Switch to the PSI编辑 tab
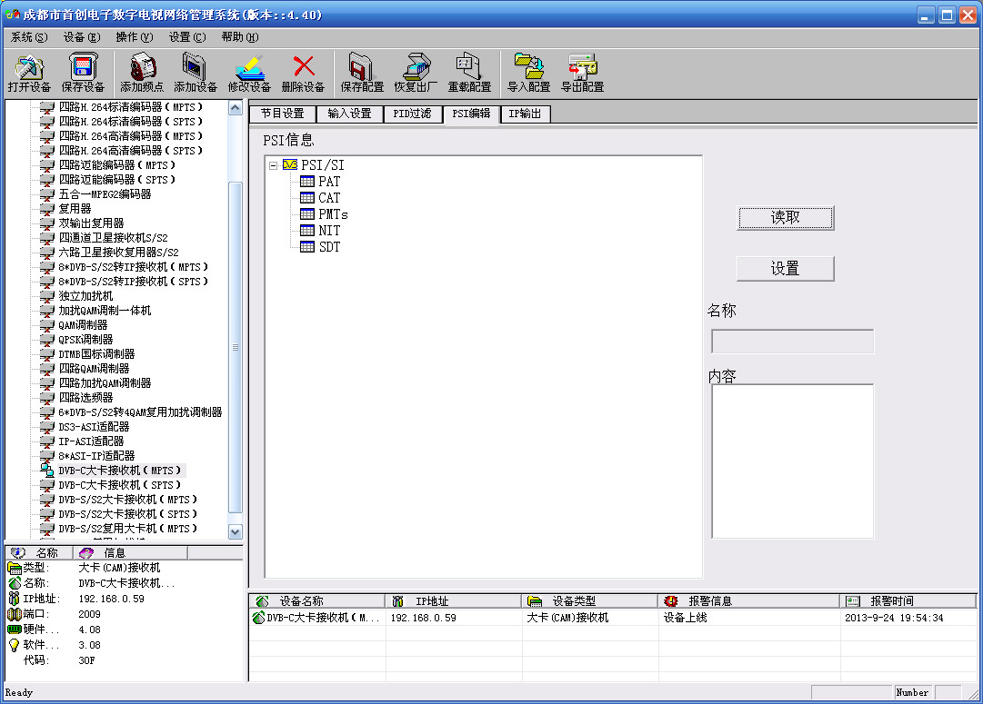 click(471, 114)
